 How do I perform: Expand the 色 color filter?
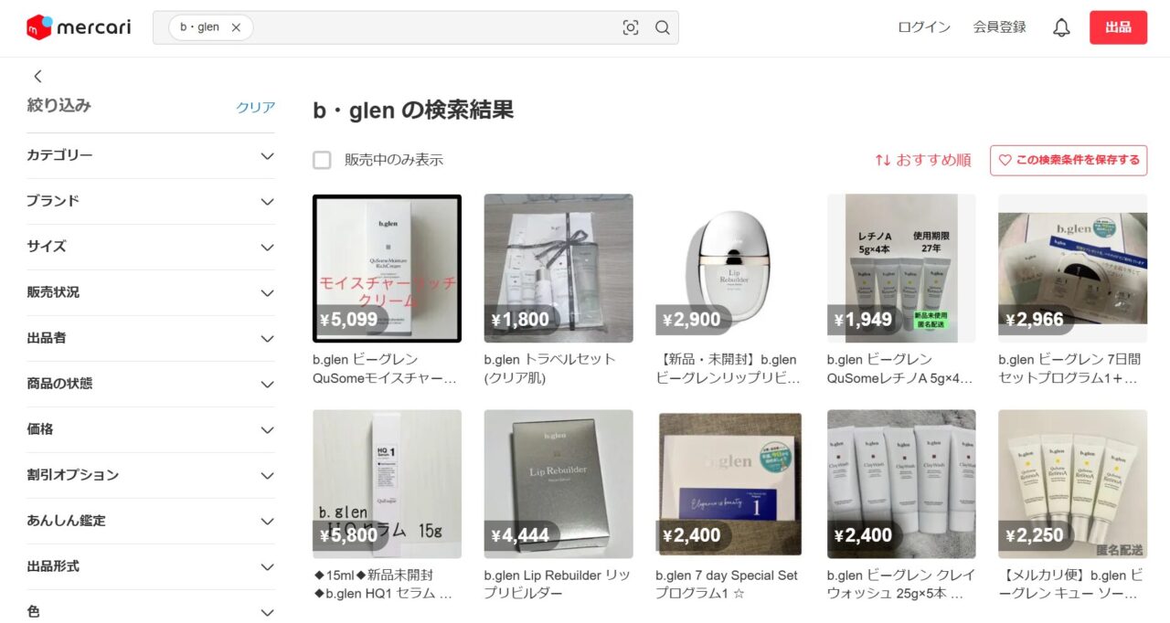tap(151, 610)
